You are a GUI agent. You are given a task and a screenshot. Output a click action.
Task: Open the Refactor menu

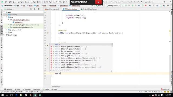point(40,2)
